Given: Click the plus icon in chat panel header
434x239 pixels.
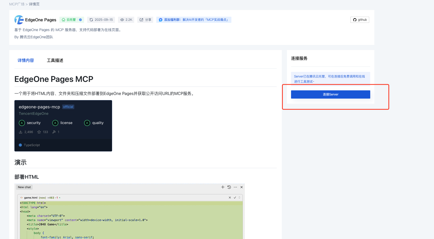Looking at the screenshot, I should coord(223,187).
